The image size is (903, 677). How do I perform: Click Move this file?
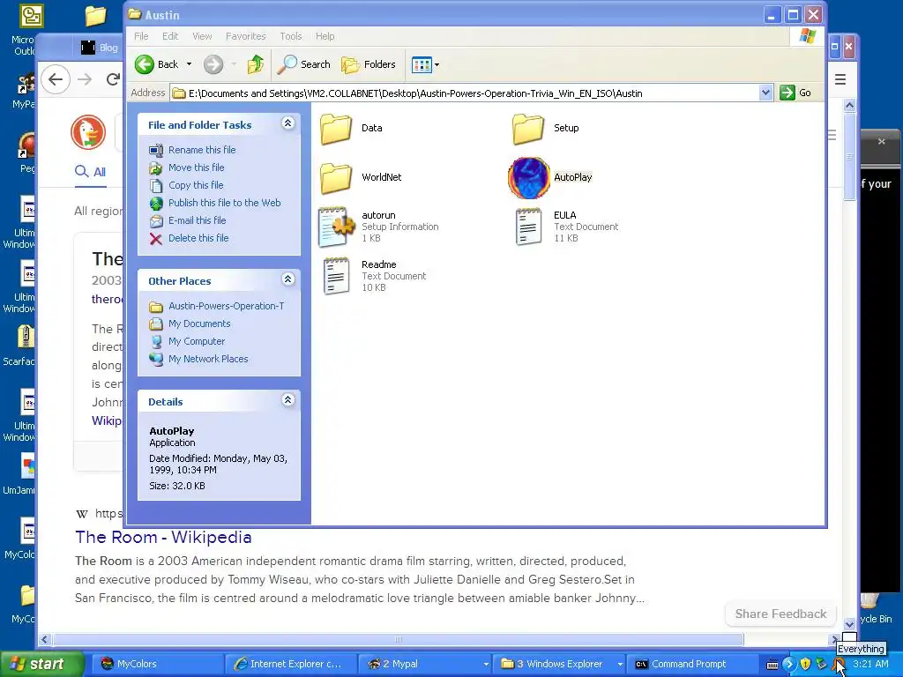pyautogui.click(x=196, y=167)
